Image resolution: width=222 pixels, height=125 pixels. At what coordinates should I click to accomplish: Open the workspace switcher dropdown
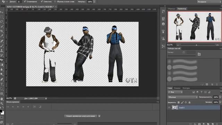pos(209,2)
